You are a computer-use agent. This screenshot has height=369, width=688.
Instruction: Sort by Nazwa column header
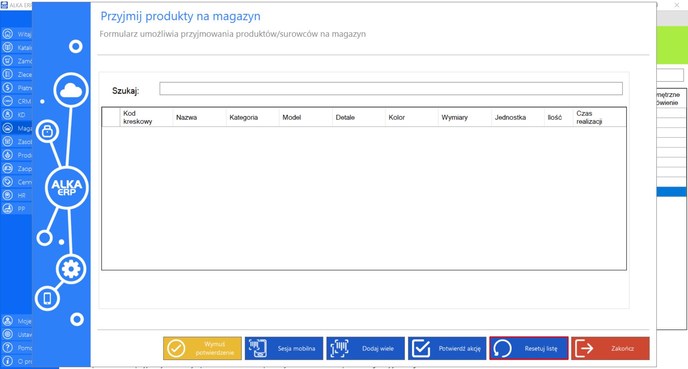[x=199, y=117]
